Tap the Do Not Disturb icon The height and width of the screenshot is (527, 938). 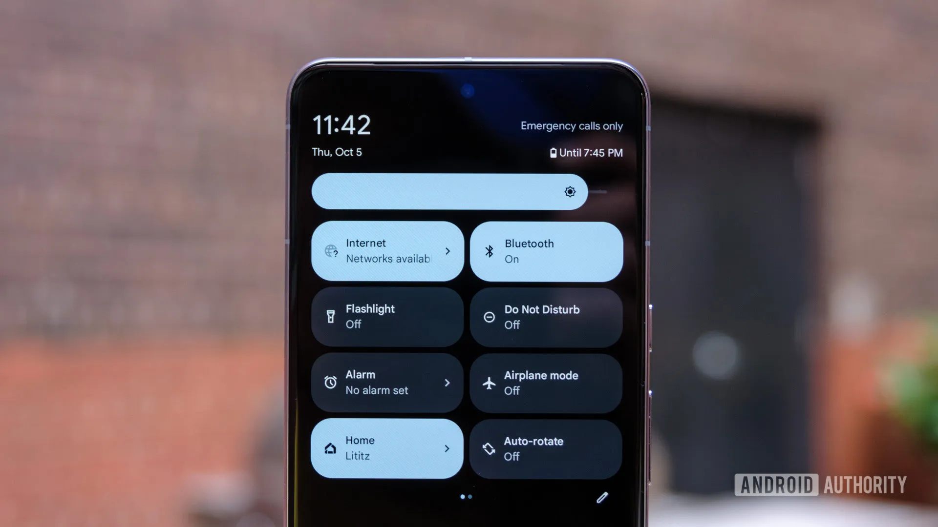[489, 316]
